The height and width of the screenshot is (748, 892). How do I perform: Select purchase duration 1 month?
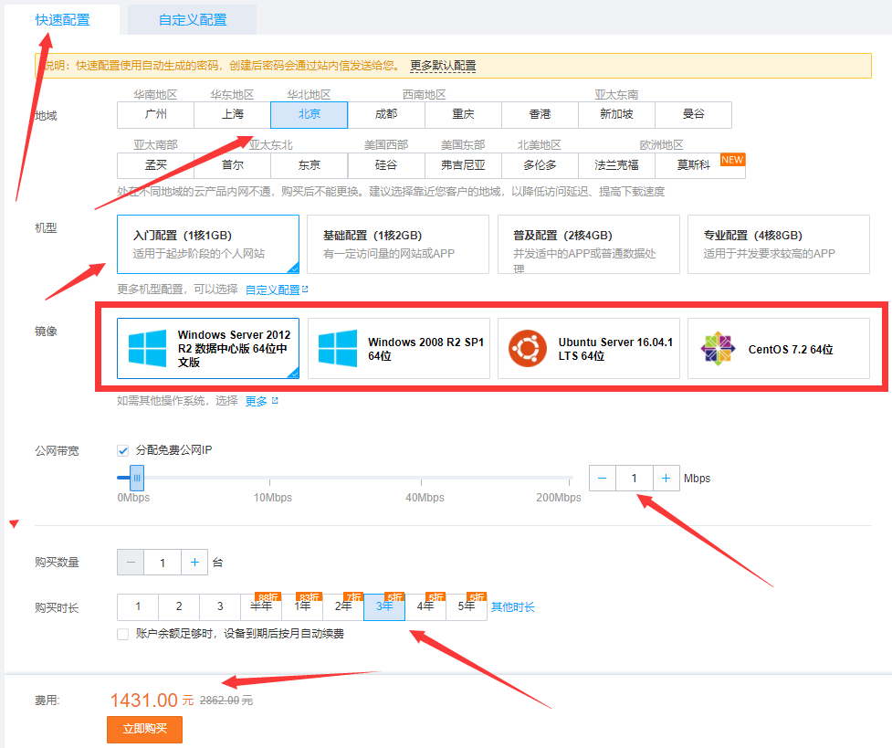click(x=138, y=606)
